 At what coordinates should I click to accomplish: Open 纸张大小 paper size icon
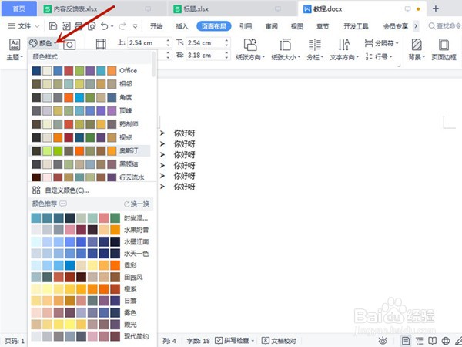(285, 45)
